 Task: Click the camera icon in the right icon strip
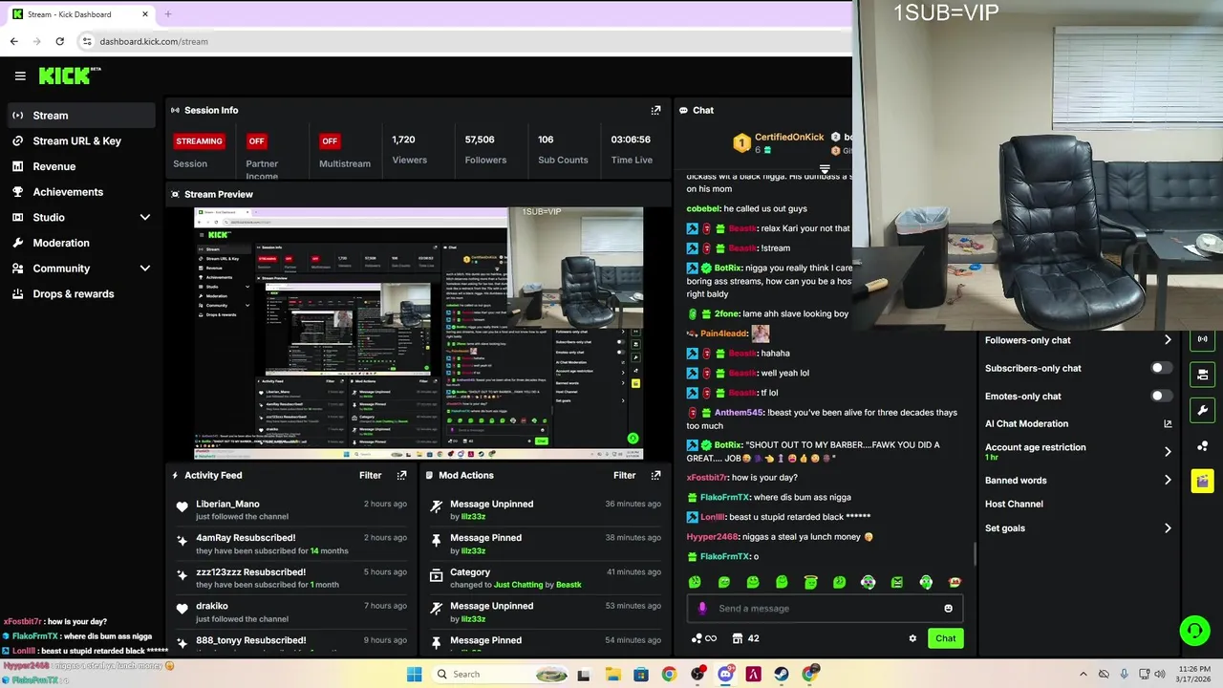pos(1202,374)
